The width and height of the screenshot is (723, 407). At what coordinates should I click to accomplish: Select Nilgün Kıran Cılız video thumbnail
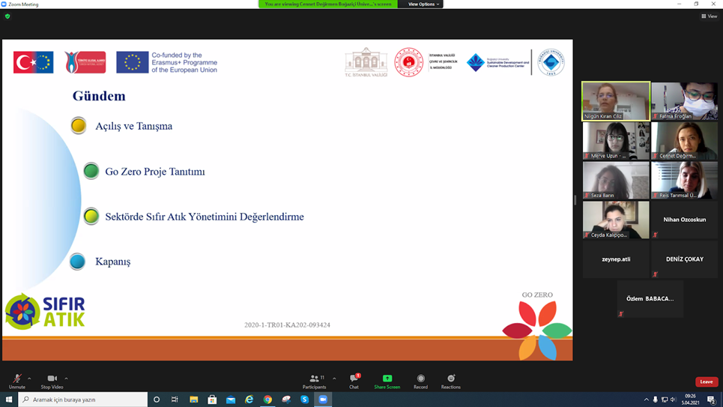(616, 101)
